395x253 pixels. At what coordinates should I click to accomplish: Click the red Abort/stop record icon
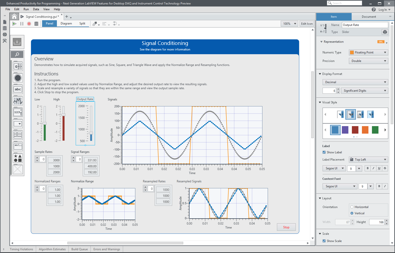click(29, 24)
